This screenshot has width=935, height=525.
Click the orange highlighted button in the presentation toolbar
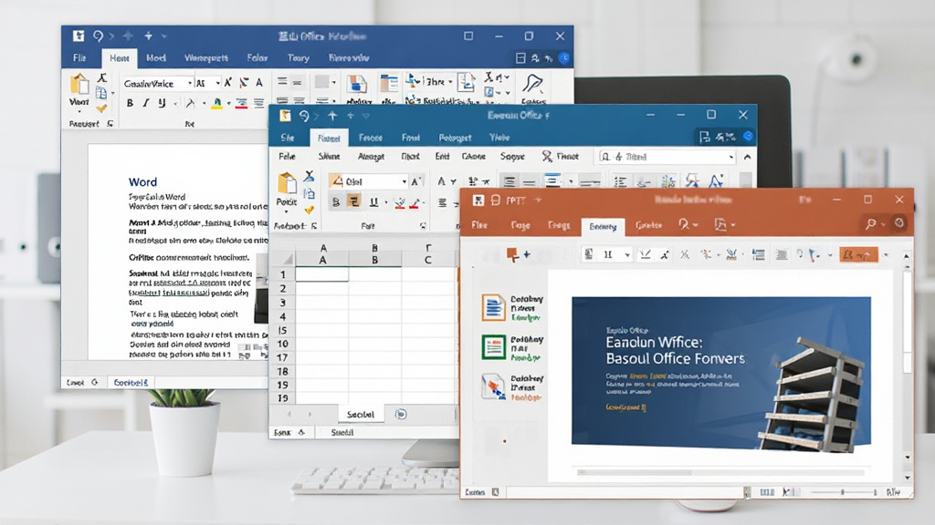tap(858, 255)
